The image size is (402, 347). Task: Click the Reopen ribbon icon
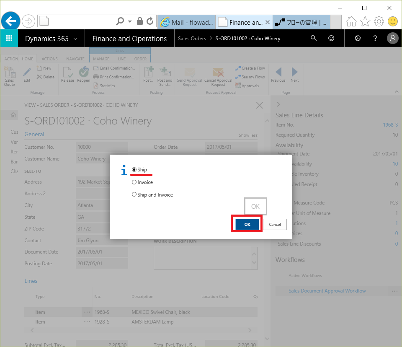[84, 75]
